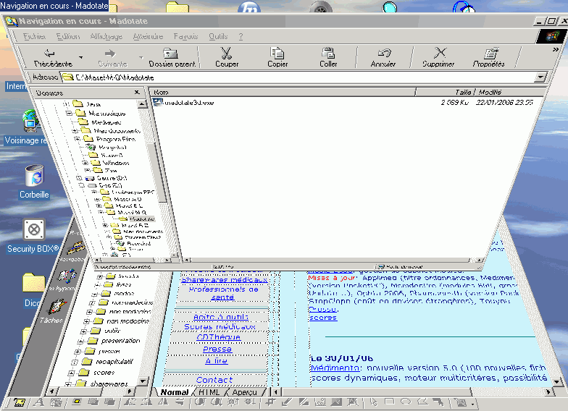568x411 pixels.
Task: Click the madotate3d.exe file in Explorer
Action: click(184, 103)
